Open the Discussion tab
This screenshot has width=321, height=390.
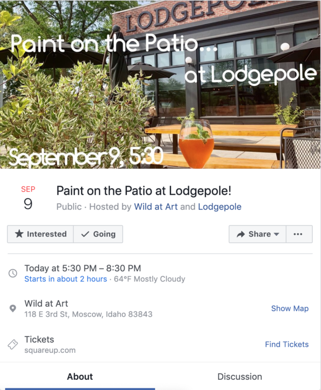coord(240,377)
